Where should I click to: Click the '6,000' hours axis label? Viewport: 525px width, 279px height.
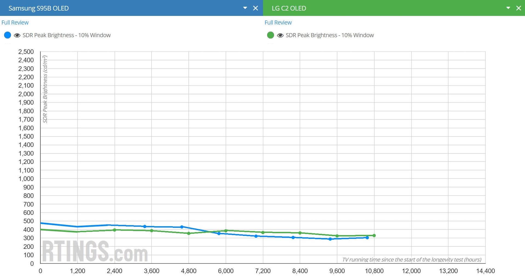click(x=226, y=271)
